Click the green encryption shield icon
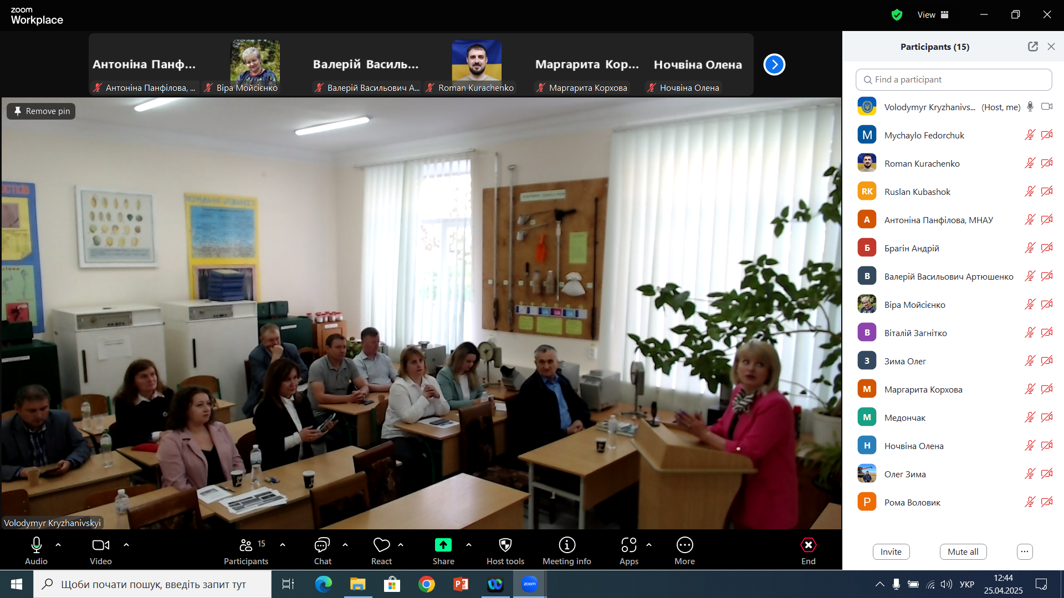1064x598 pixels. coord(897,15)
